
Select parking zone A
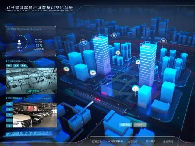[9, 104]
